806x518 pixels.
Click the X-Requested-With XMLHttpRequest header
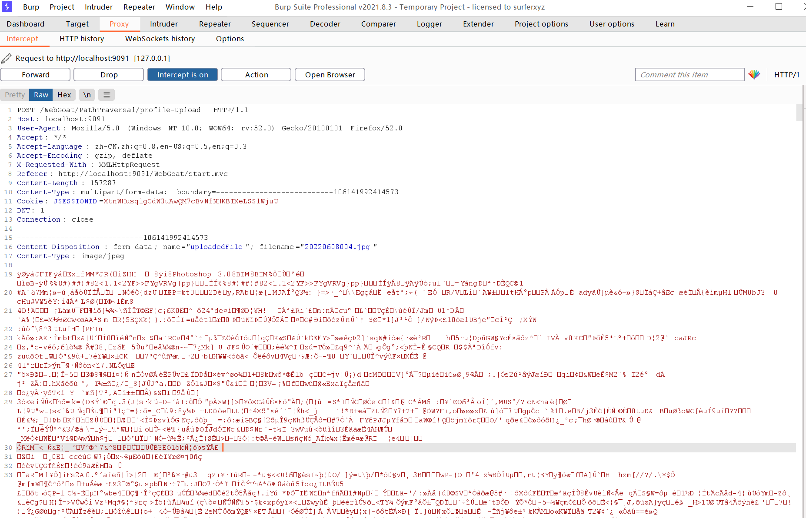tap(88, 165)
